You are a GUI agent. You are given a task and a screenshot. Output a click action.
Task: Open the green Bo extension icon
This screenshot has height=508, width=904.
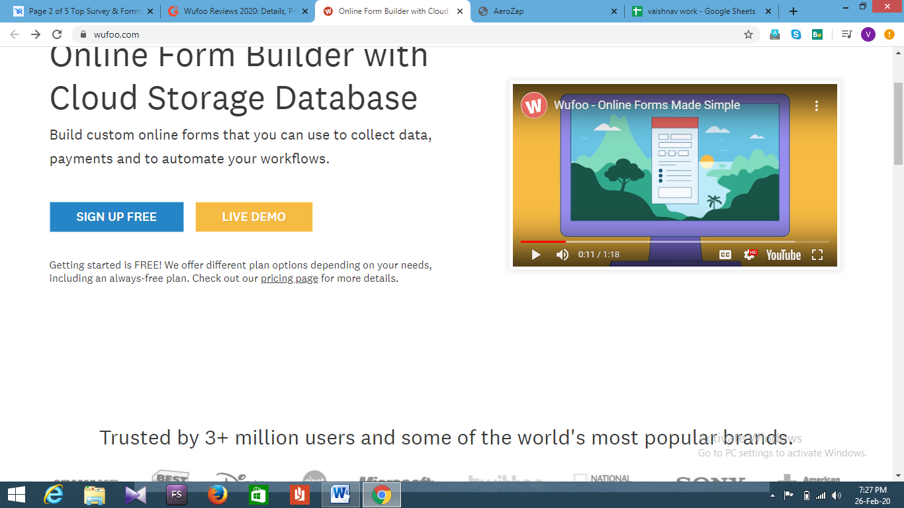[x=817, y=34]
